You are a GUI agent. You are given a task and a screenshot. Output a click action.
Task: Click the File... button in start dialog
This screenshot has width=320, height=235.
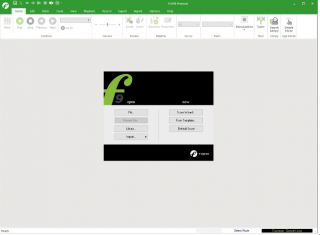click(131, 112)
